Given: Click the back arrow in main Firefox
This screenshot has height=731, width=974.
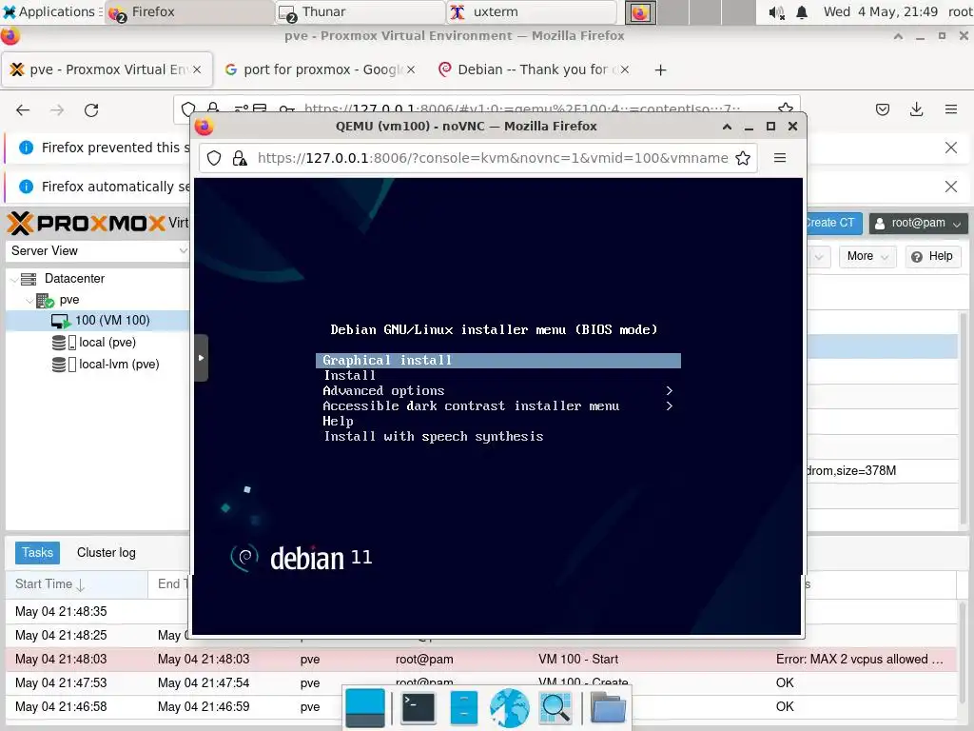Looking at the screenshot, I should point(23,110).
